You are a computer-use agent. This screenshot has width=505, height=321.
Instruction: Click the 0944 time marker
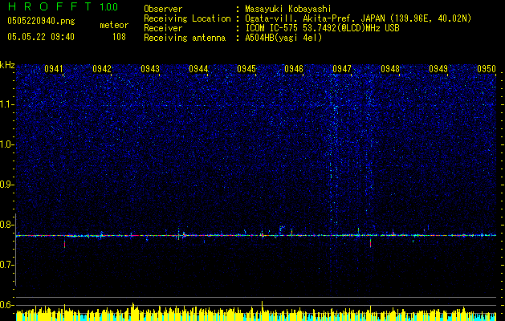(198, 68)
